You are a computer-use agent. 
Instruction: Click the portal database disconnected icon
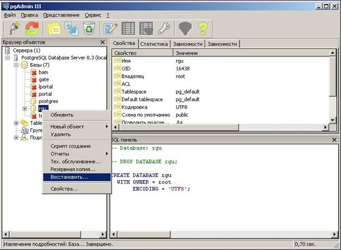34,94
